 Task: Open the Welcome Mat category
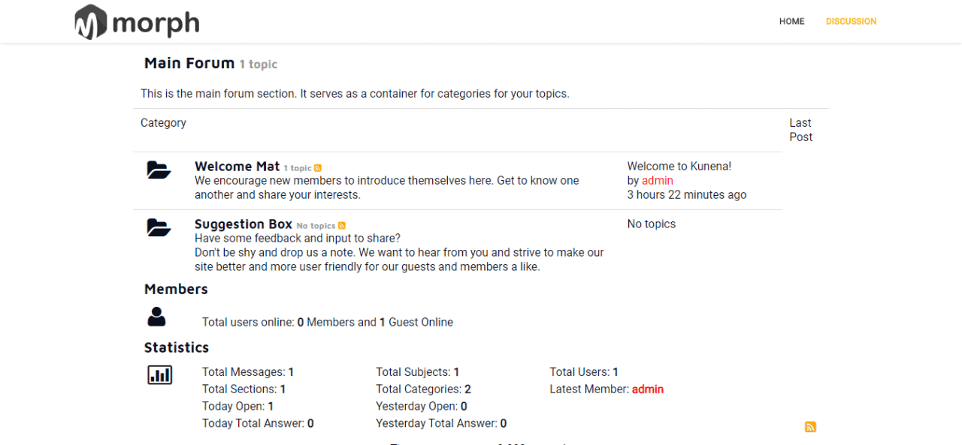[x=237, y=167]
